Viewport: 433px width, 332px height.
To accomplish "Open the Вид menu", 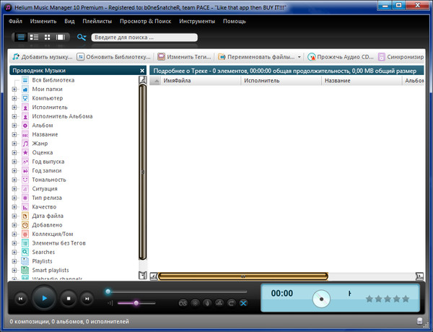I will coord(69,21).
